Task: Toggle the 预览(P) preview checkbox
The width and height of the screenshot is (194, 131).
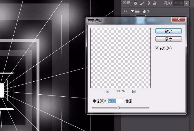Action: click(x=157, y=48)
